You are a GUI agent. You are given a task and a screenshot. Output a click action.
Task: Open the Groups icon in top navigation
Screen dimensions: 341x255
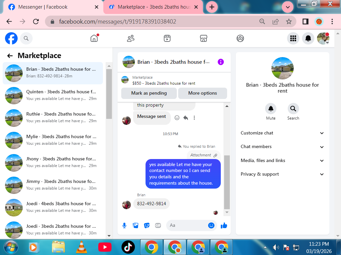[240, 39]
